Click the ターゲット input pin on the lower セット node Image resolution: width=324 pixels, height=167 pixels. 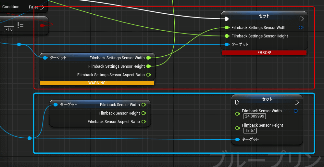click(237, 139)
